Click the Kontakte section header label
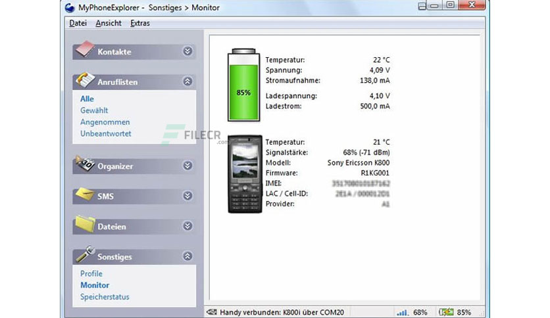The image size is (550, 318). [114, 52]
